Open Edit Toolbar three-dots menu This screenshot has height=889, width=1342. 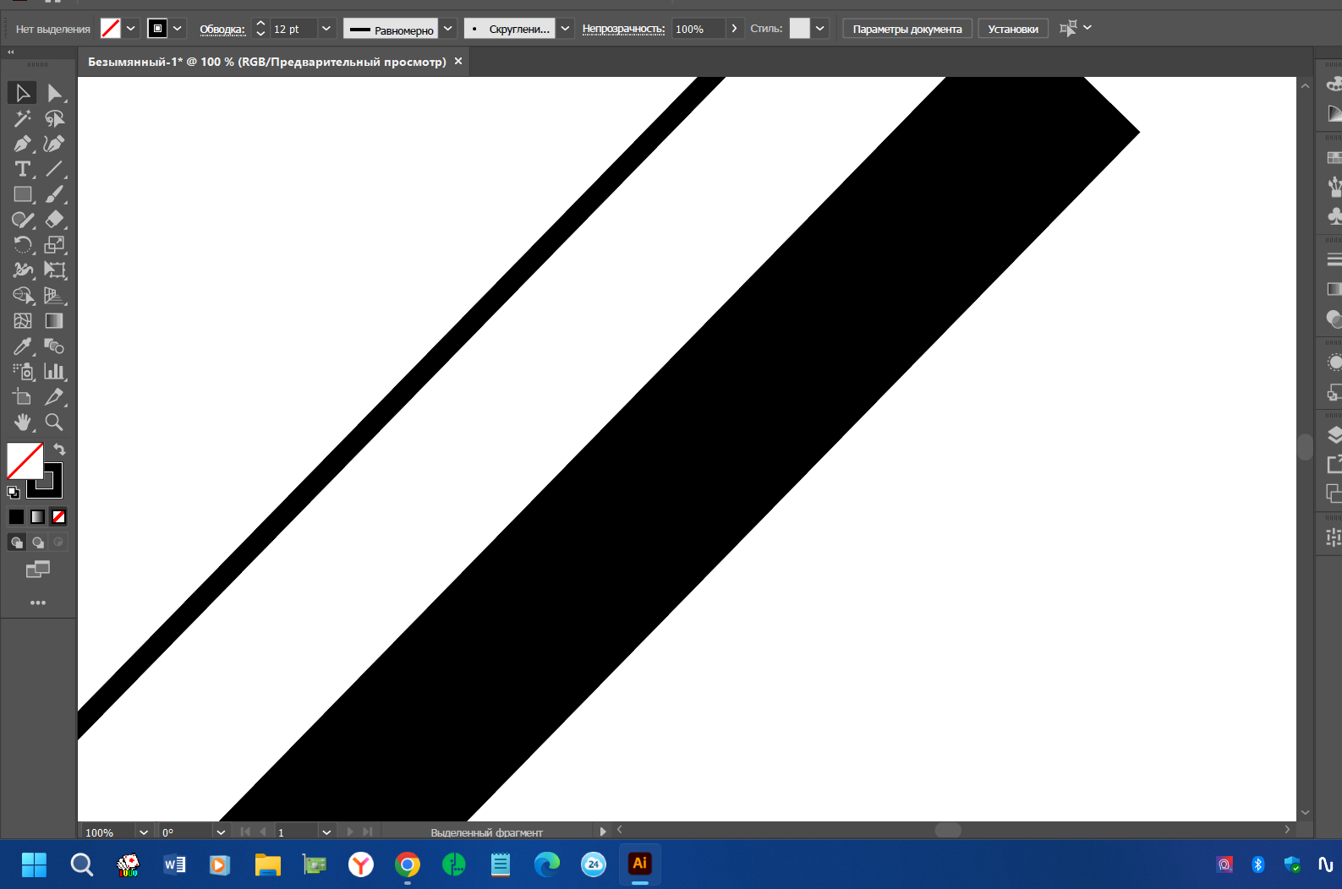coord(37,603)
